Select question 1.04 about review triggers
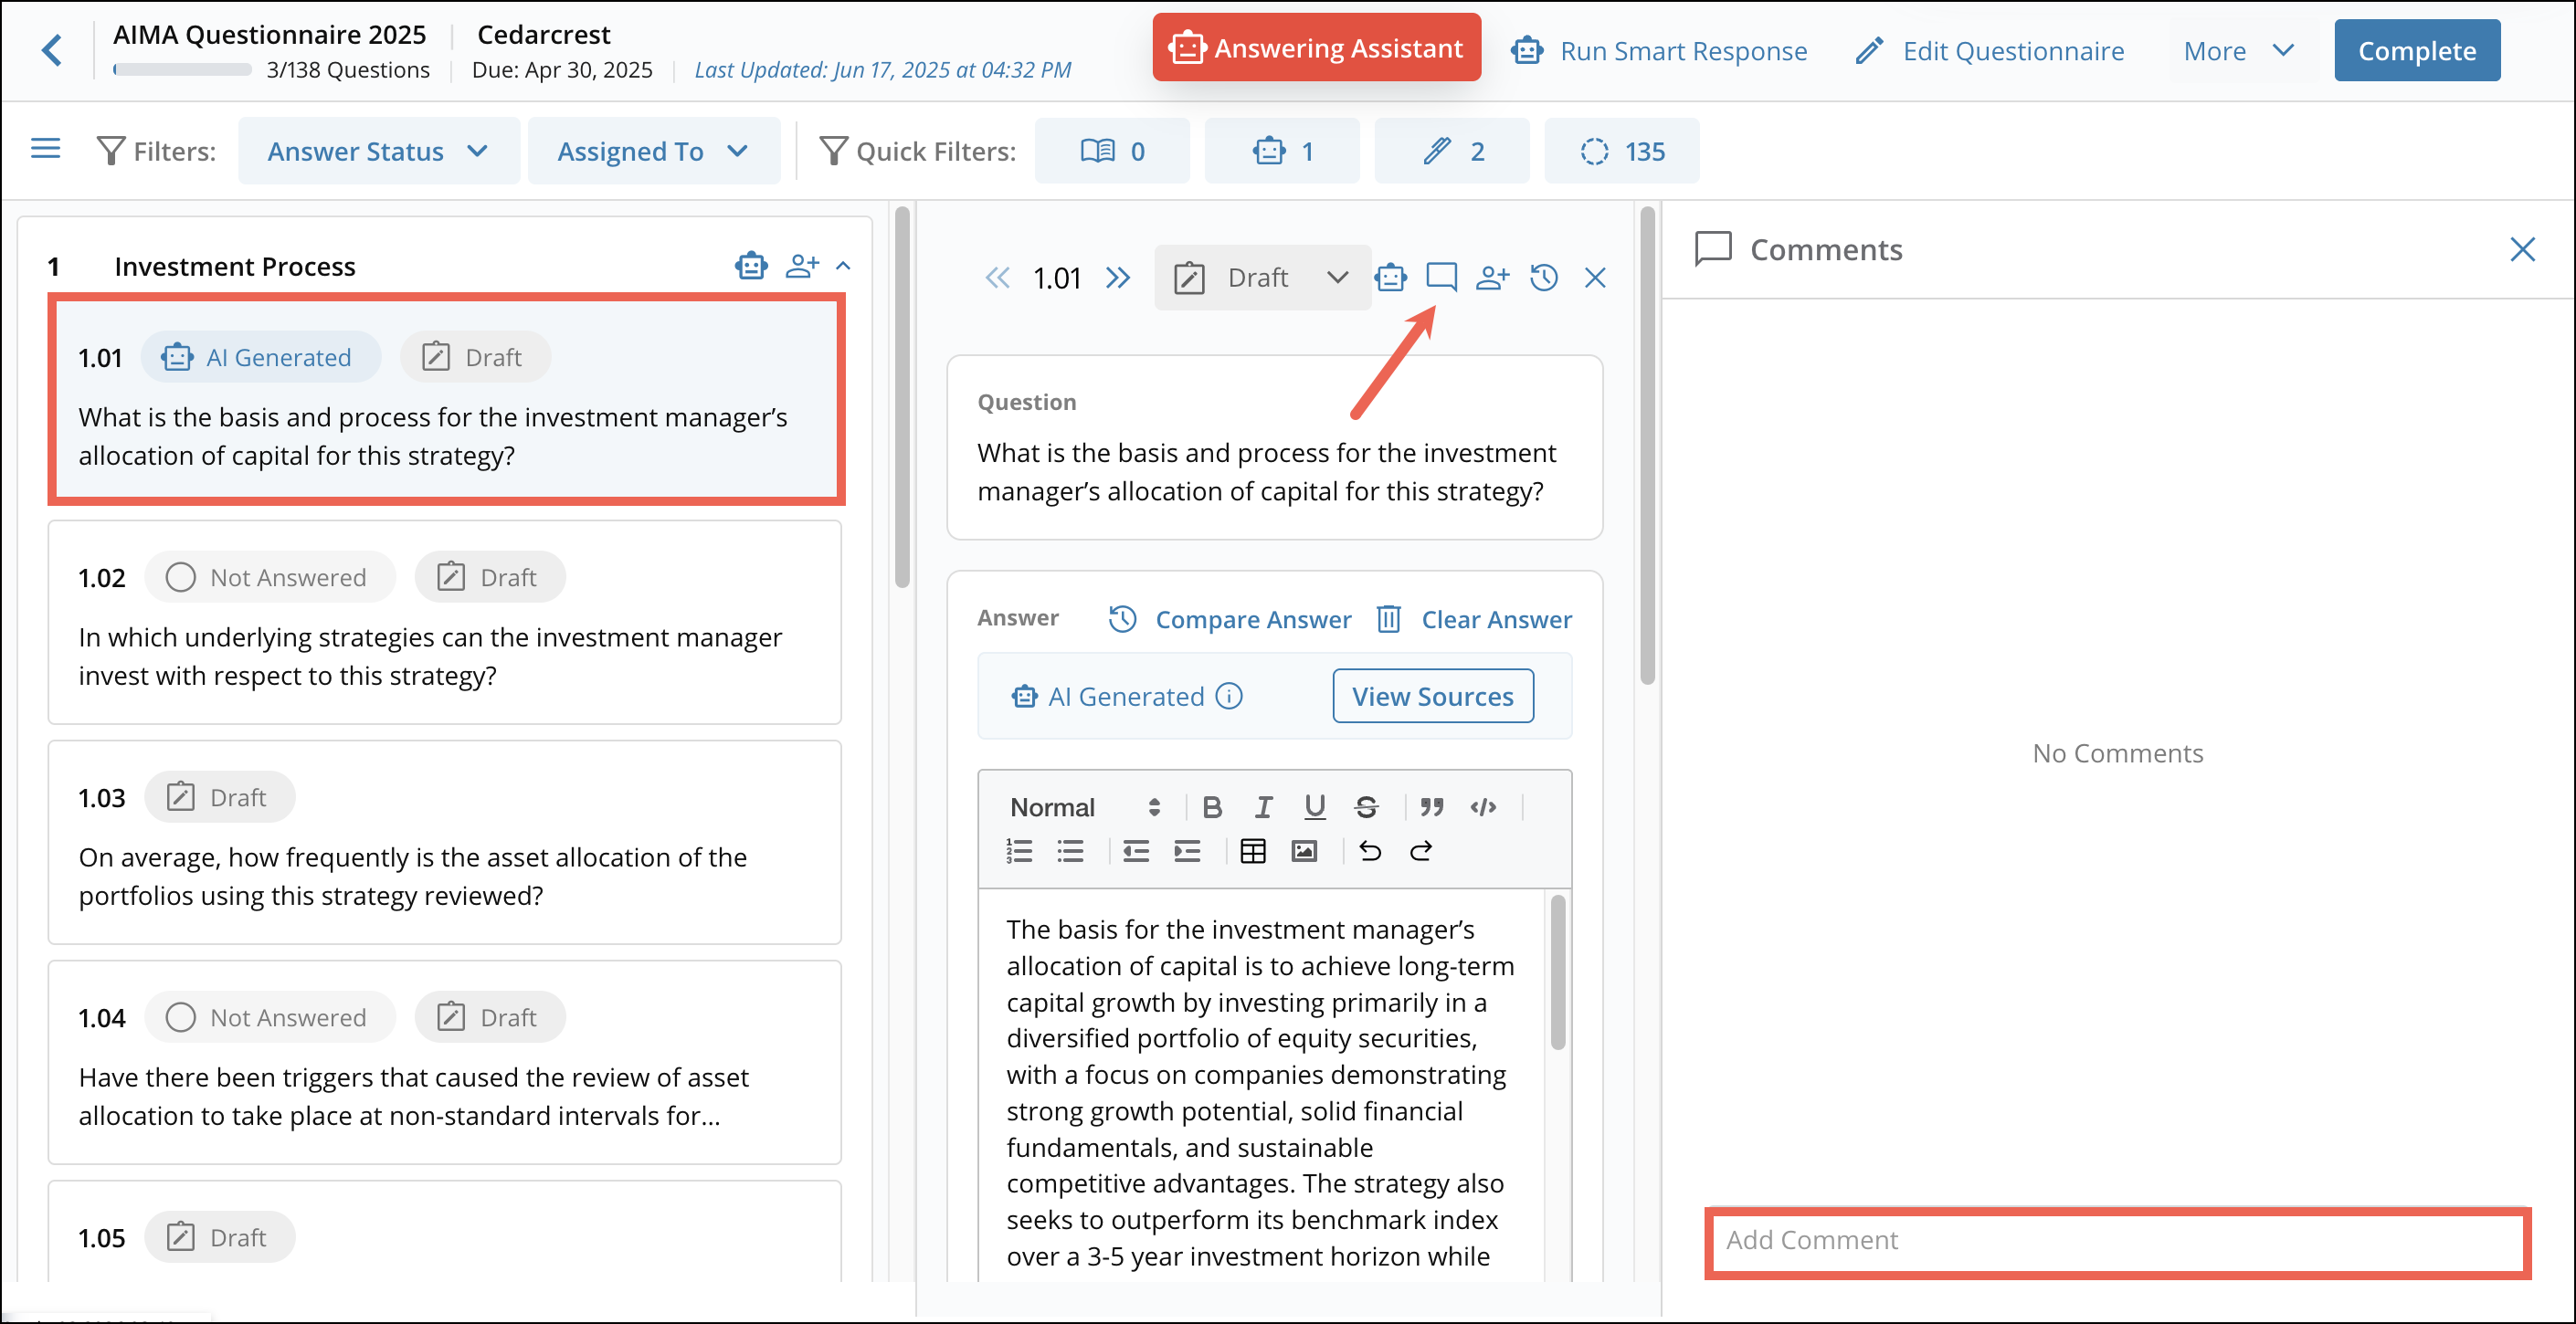 (445, 1061)
